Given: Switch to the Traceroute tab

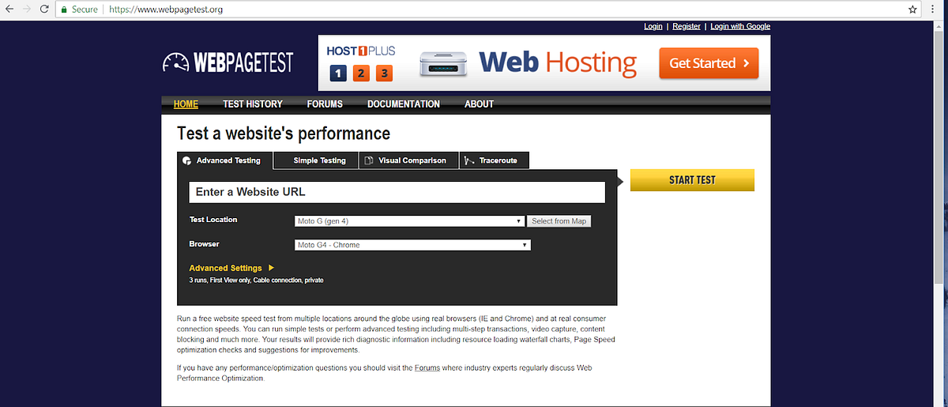Looking at the screenshot, I should click(x=494, y=160).
